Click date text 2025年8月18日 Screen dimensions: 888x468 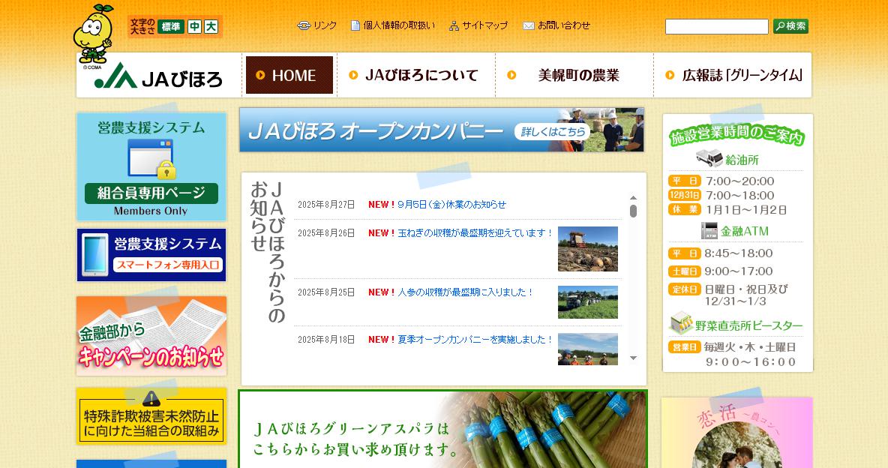[326, 340]
